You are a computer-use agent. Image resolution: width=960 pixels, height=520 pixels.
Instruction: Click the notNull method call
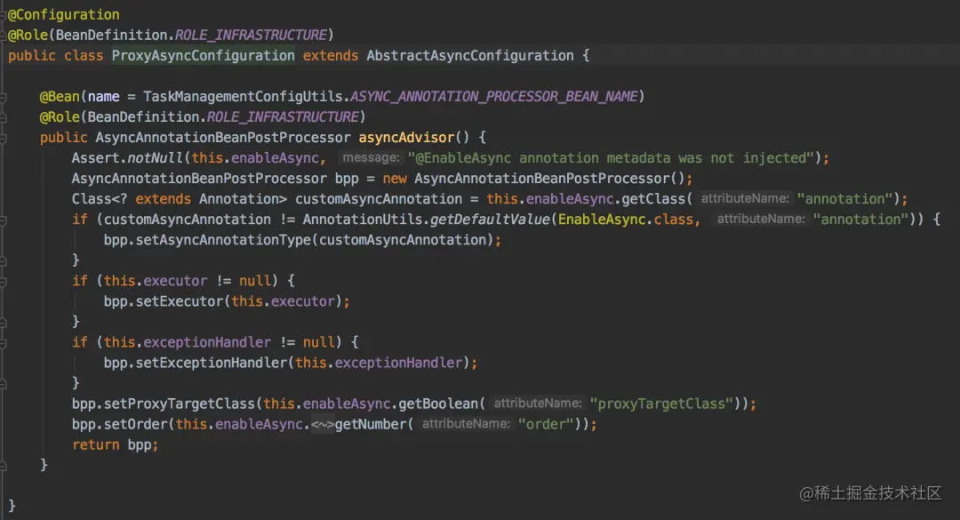click(156, 158)
